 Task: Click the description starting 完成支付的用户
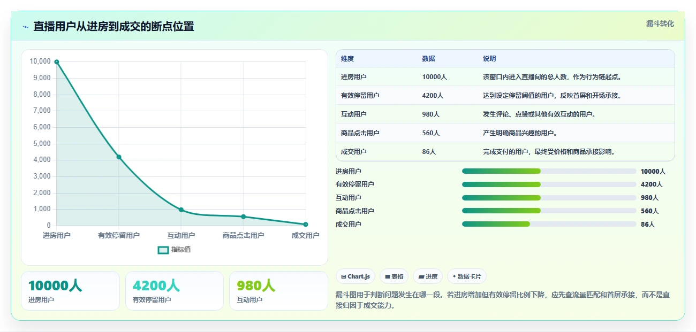pos(549,152)
